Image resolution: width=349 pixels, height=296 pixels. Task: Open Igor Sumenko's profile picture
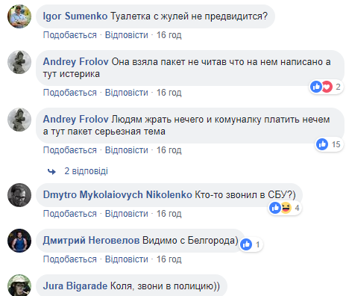[19, 16]
